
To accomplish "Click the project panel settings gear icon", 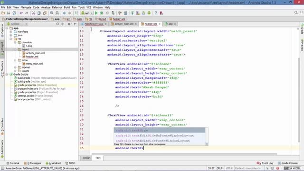I will pos(69,24).
